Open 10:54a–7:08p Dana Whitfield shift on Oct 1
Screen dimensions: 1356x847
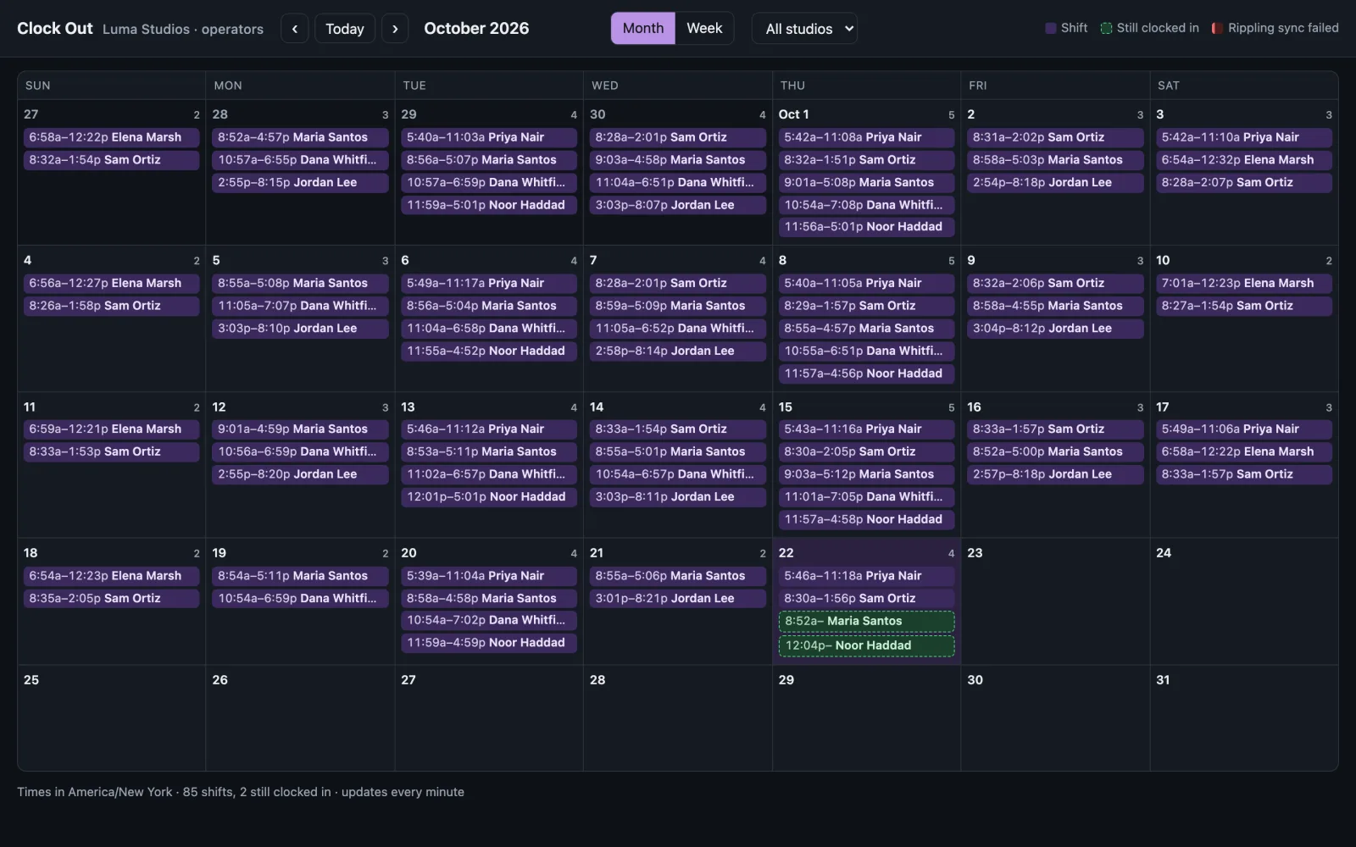(866, 205)
